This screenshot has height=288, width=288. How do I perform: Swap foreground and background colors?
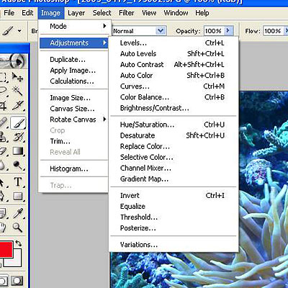tap(19, 243)
